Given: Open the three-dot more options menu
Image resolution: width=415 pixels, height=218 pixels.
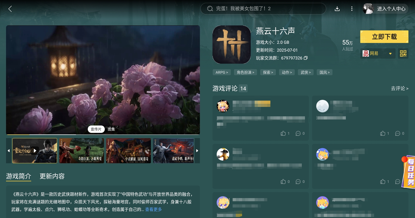Looking at the screenshot, I should [x=352, y=9].
